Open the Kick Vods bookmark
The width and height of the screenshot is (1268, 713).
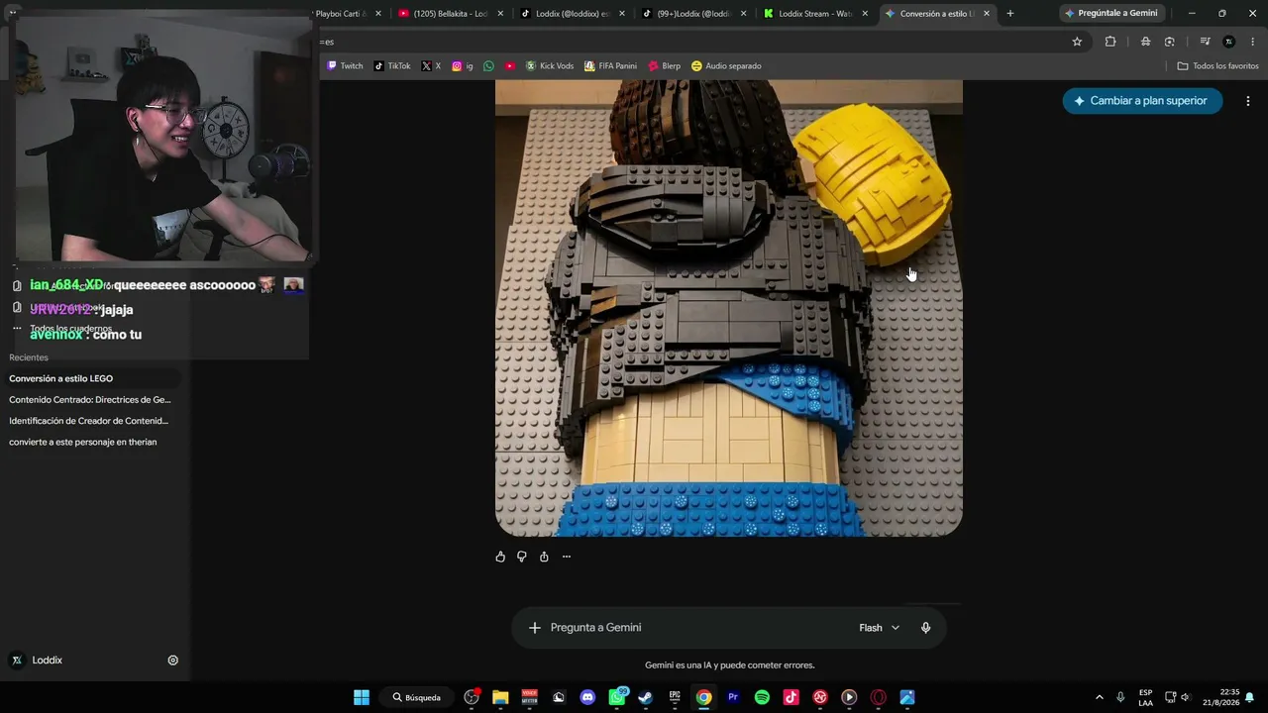(x=550, y=66)
